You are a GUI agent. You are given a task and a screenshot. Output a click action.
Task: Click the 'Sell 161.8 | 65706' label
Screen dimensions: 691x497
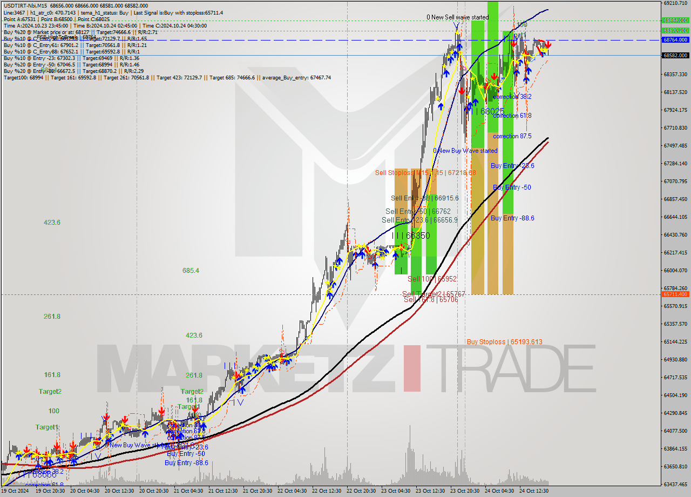(431, 299)
